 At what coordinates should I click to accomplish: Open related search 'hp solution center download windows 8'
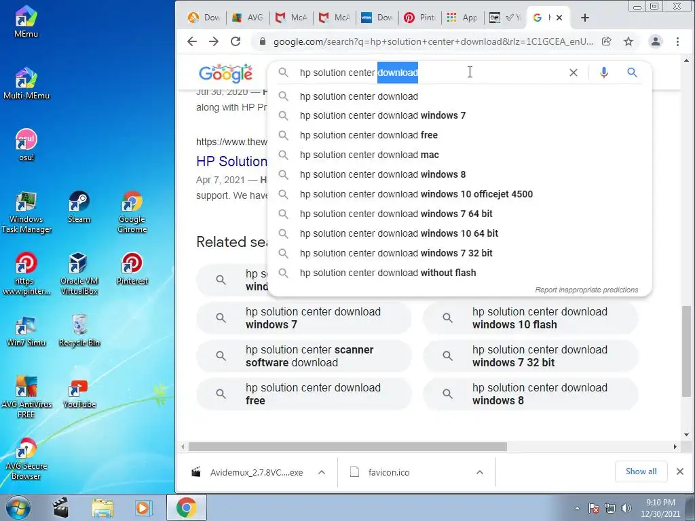point(531,394)
